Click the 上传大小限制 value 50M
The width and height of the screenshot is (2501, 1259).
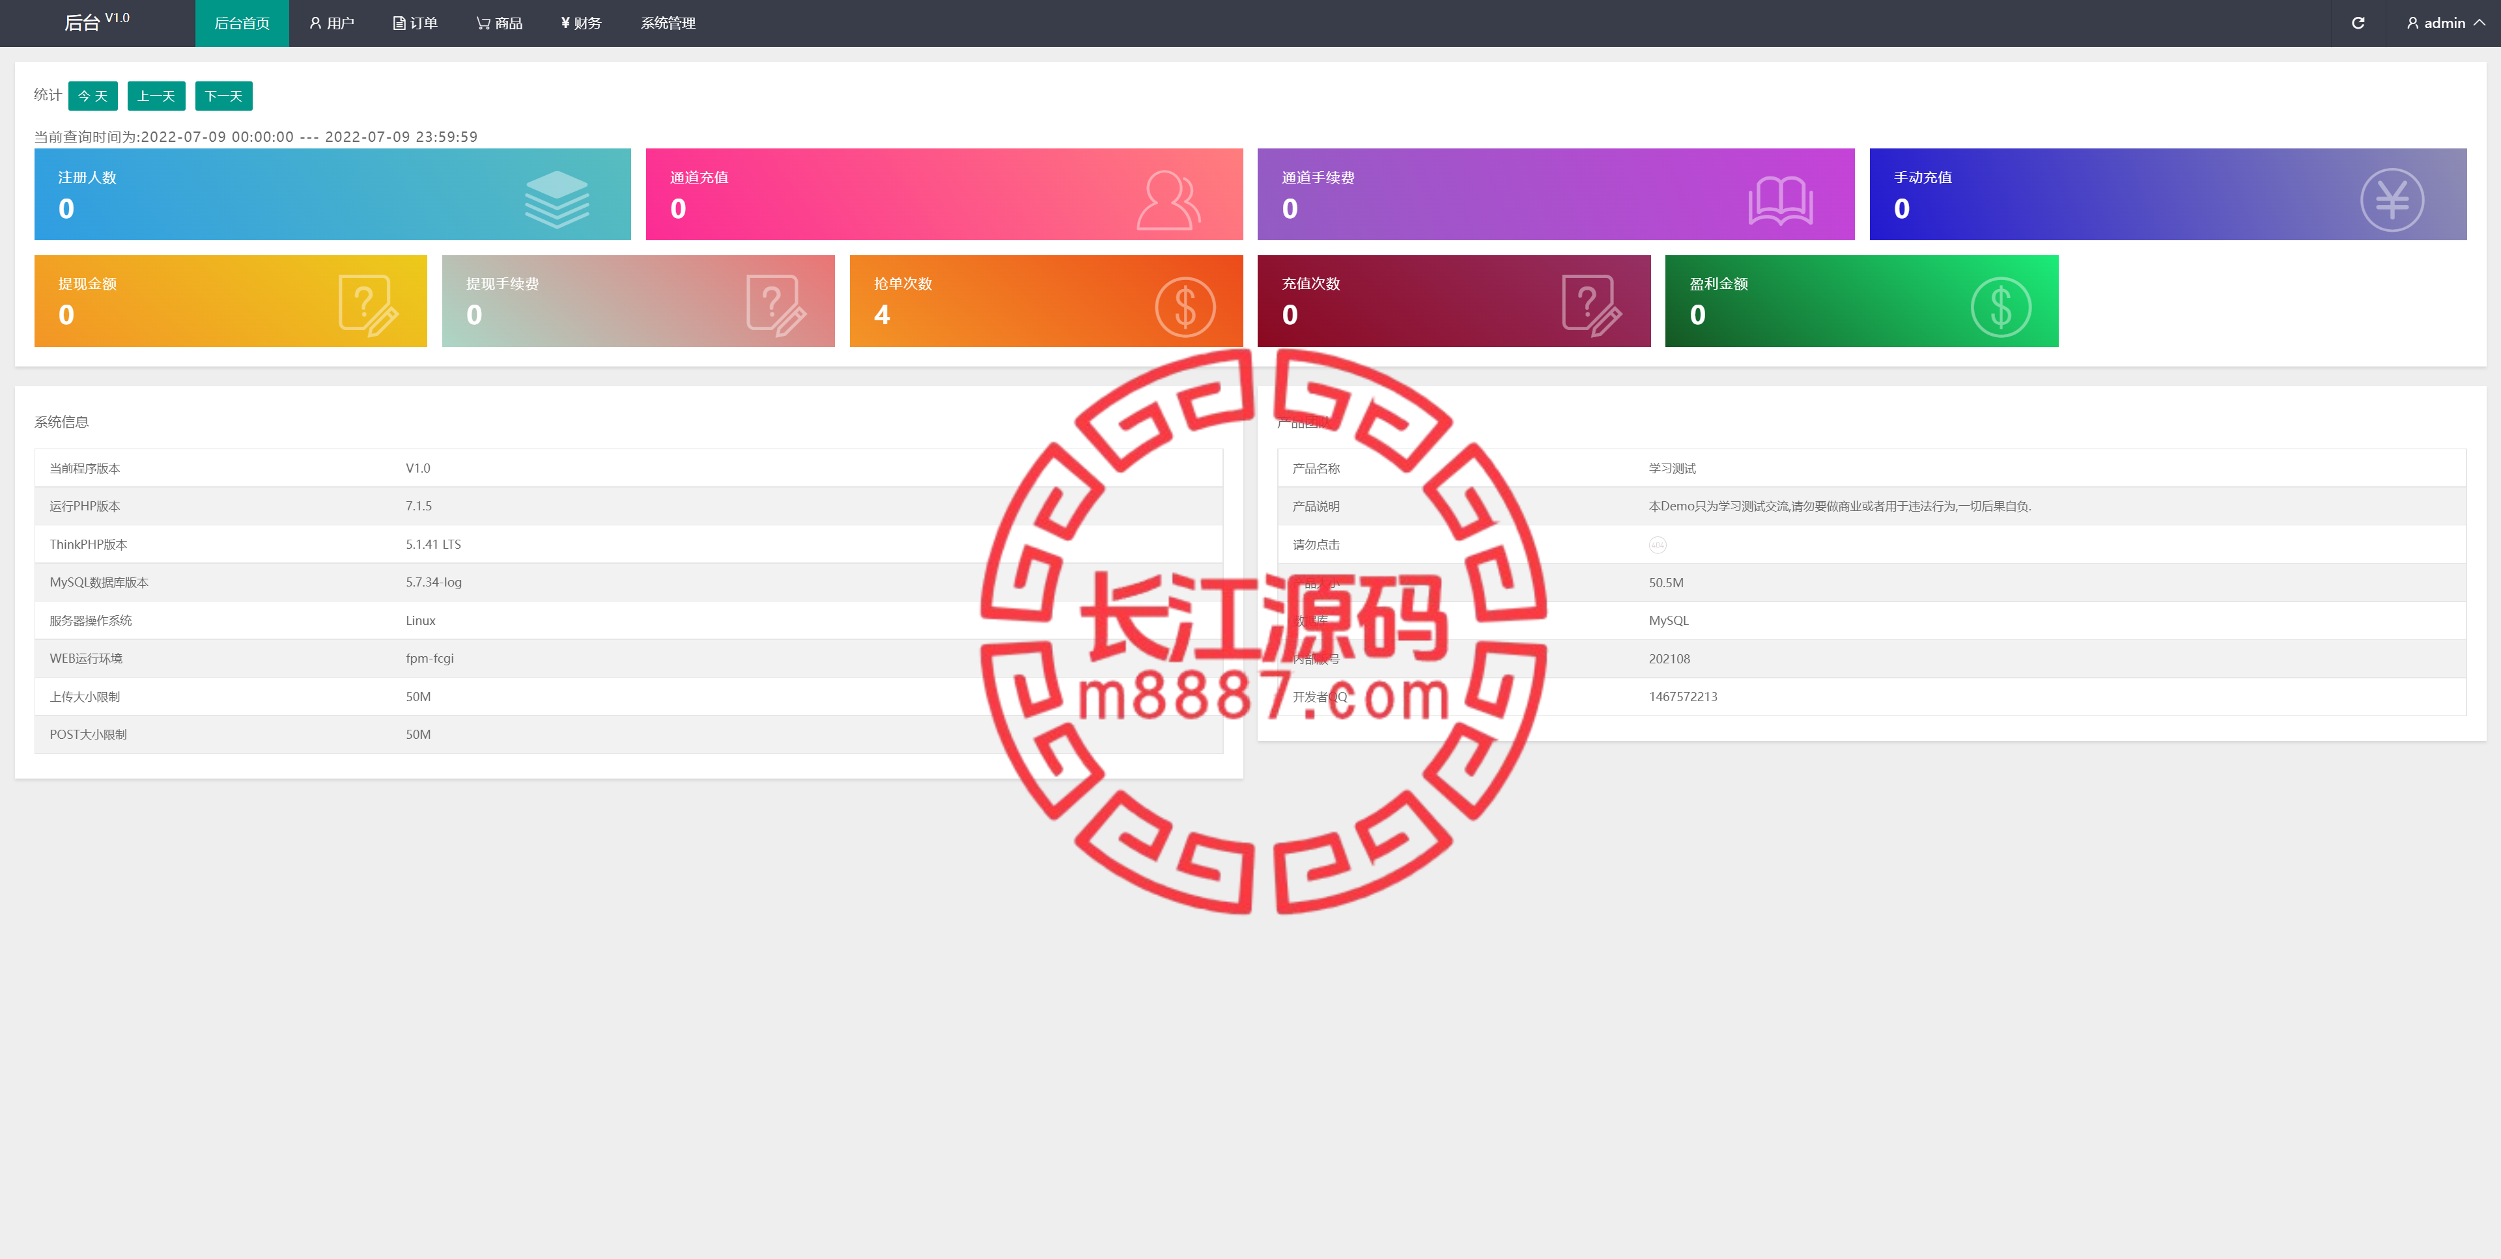[417, 697]
